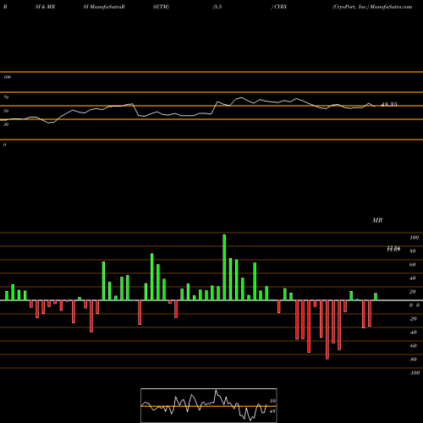The image size is (423, 423).
Task: Click the 'SI(TM)' header label
Action: point(161,7)
